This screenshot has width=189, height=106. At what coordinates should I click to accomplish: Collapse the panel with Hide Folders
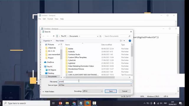click(x=48, y=92)
